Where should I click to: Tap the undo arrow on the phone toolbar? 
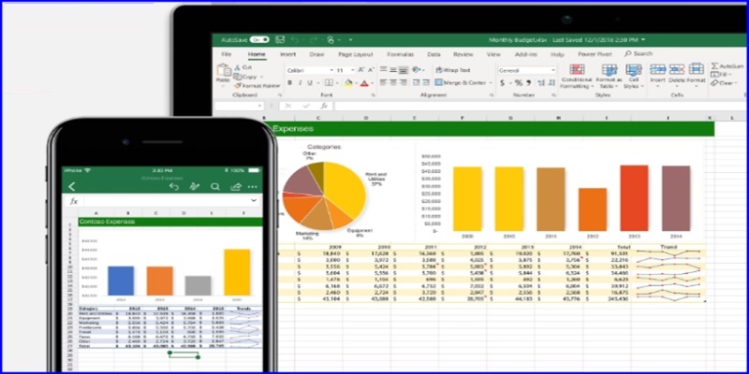click(175, 187)
